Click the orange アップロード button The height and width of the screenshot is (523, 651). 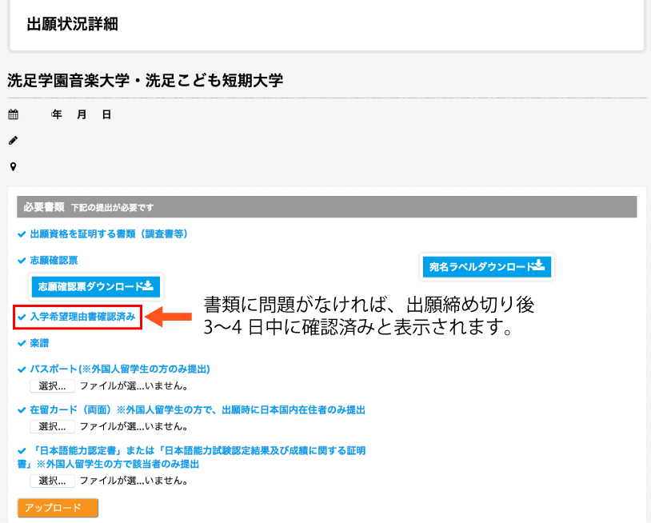pyautogui.click(x=58, y=508)
